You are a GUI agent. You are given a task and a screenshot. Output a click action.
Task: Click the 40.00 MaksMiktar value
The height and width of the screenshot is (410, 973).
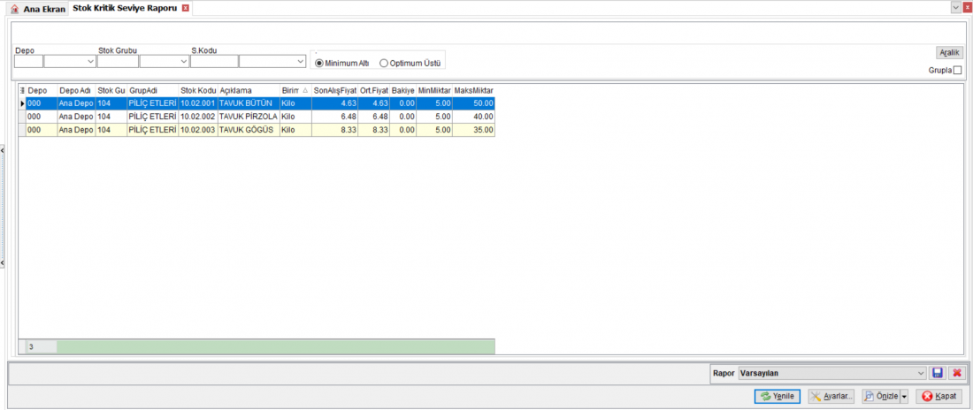[x=474, y=117]
